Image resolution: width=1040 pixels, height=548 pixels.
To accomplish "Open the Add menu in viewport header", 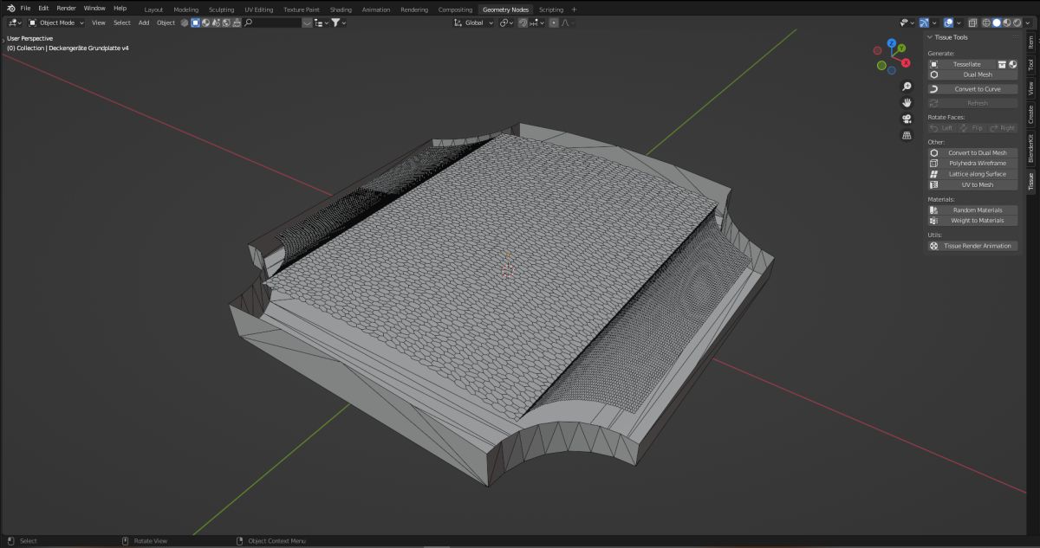I will coord(144,23).
